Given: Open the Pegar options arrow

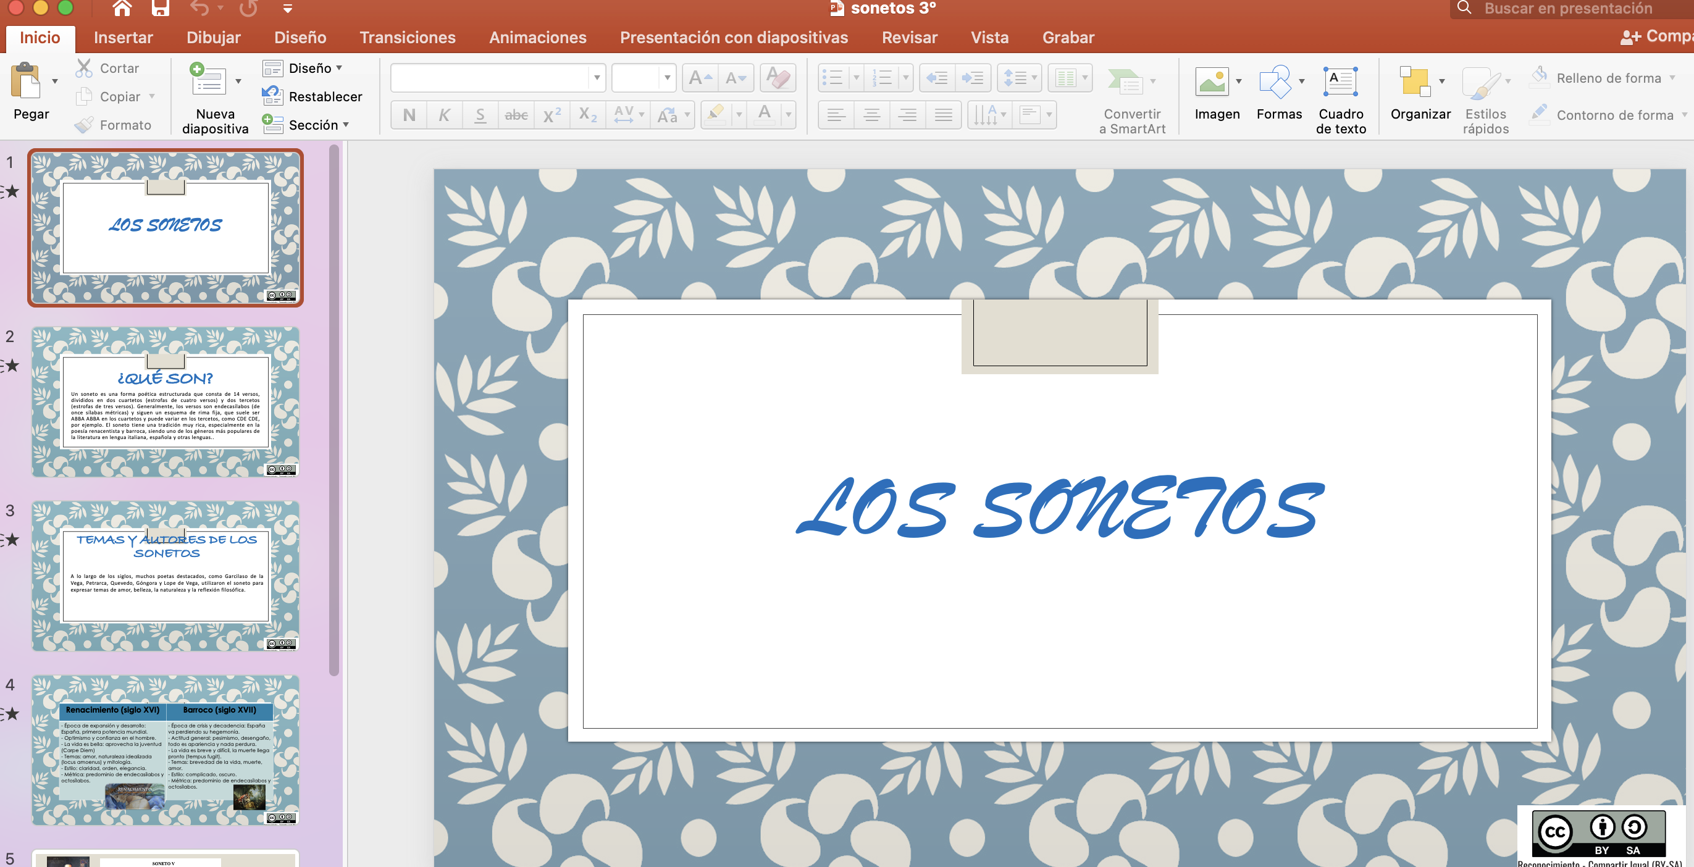Looking at the screenshot, I should pos(54,82).
